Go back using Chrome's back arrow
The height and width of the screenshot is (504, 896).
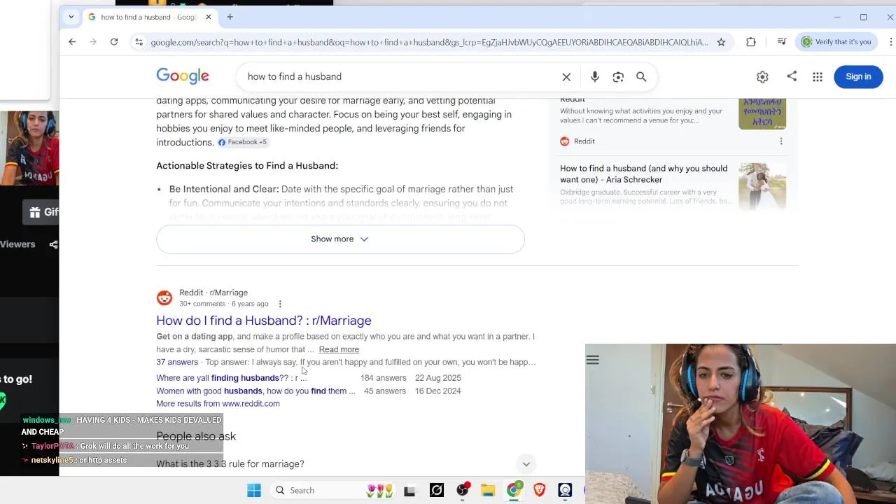point(72,42)
